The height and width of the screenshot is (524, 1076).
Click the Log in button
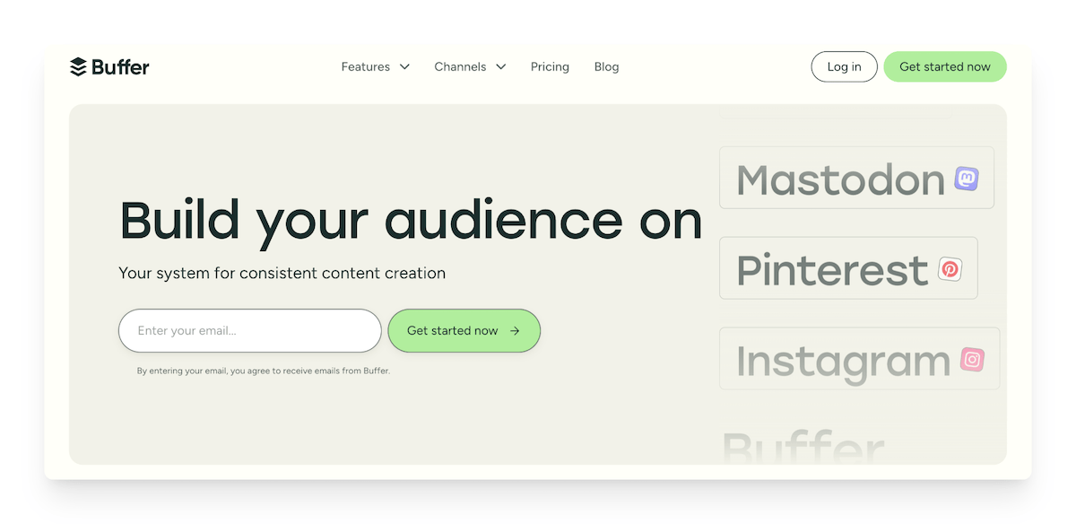[844, 66]
